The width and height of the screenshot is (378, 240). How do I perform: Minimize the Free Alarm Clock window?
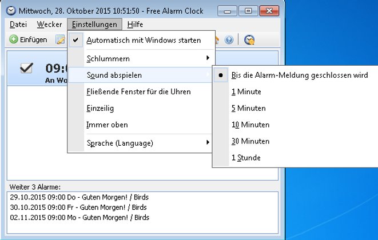pyautogui.click(x=227, y=11)
